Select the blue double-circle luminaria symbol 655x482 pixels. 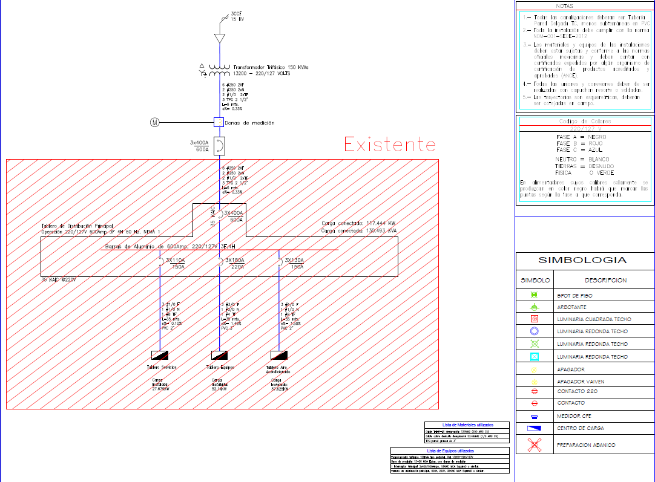[x=534, y=331]
